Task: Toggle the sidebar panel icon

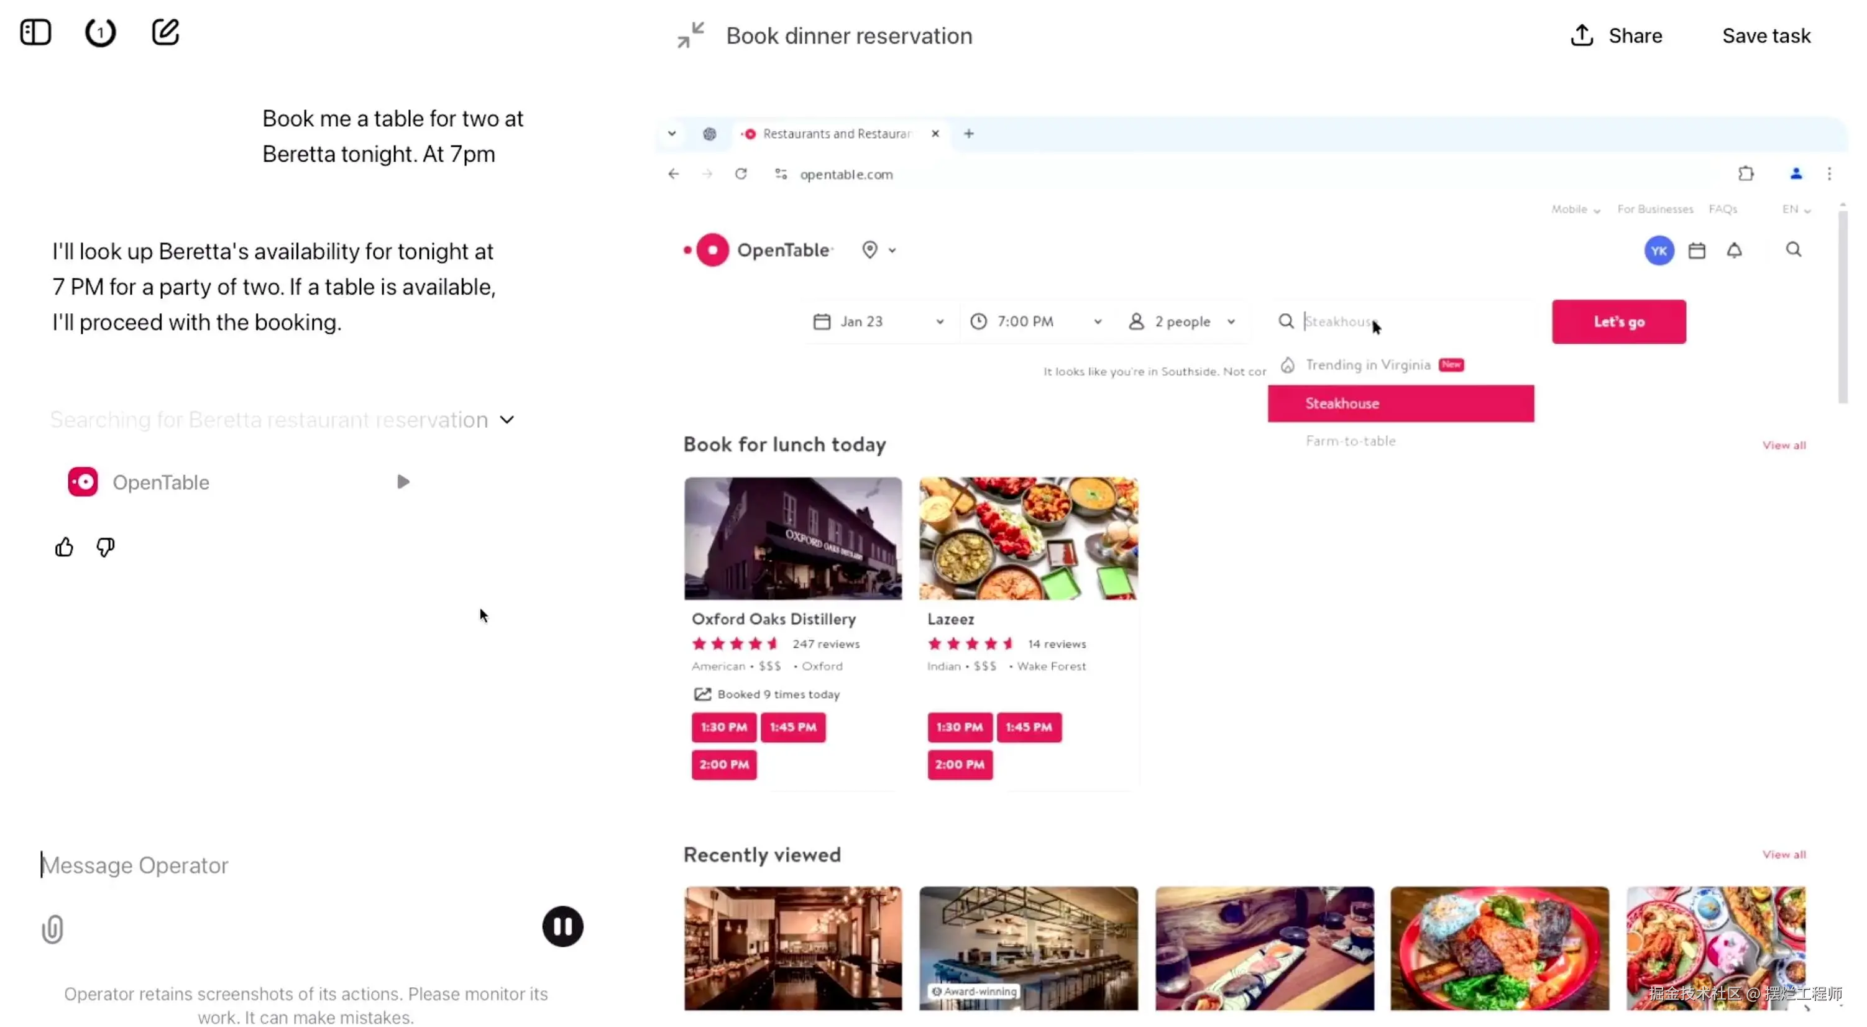Action: point(35,32)
